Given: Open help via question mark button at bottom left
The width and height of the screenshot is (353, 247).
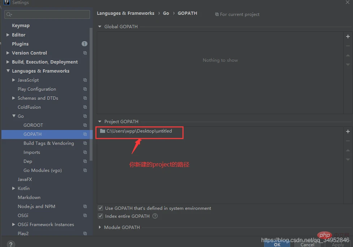Looking at the screenshot, I should [x=11, y=244].
